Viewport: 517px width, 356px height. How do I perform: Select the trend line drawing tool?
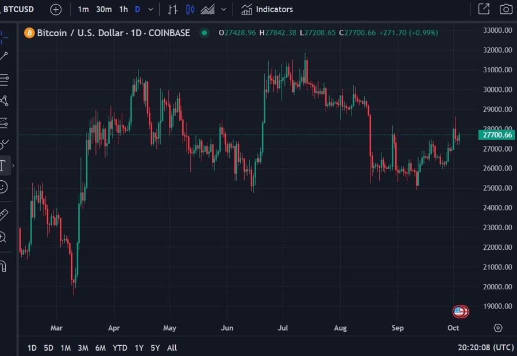point(4,56)
